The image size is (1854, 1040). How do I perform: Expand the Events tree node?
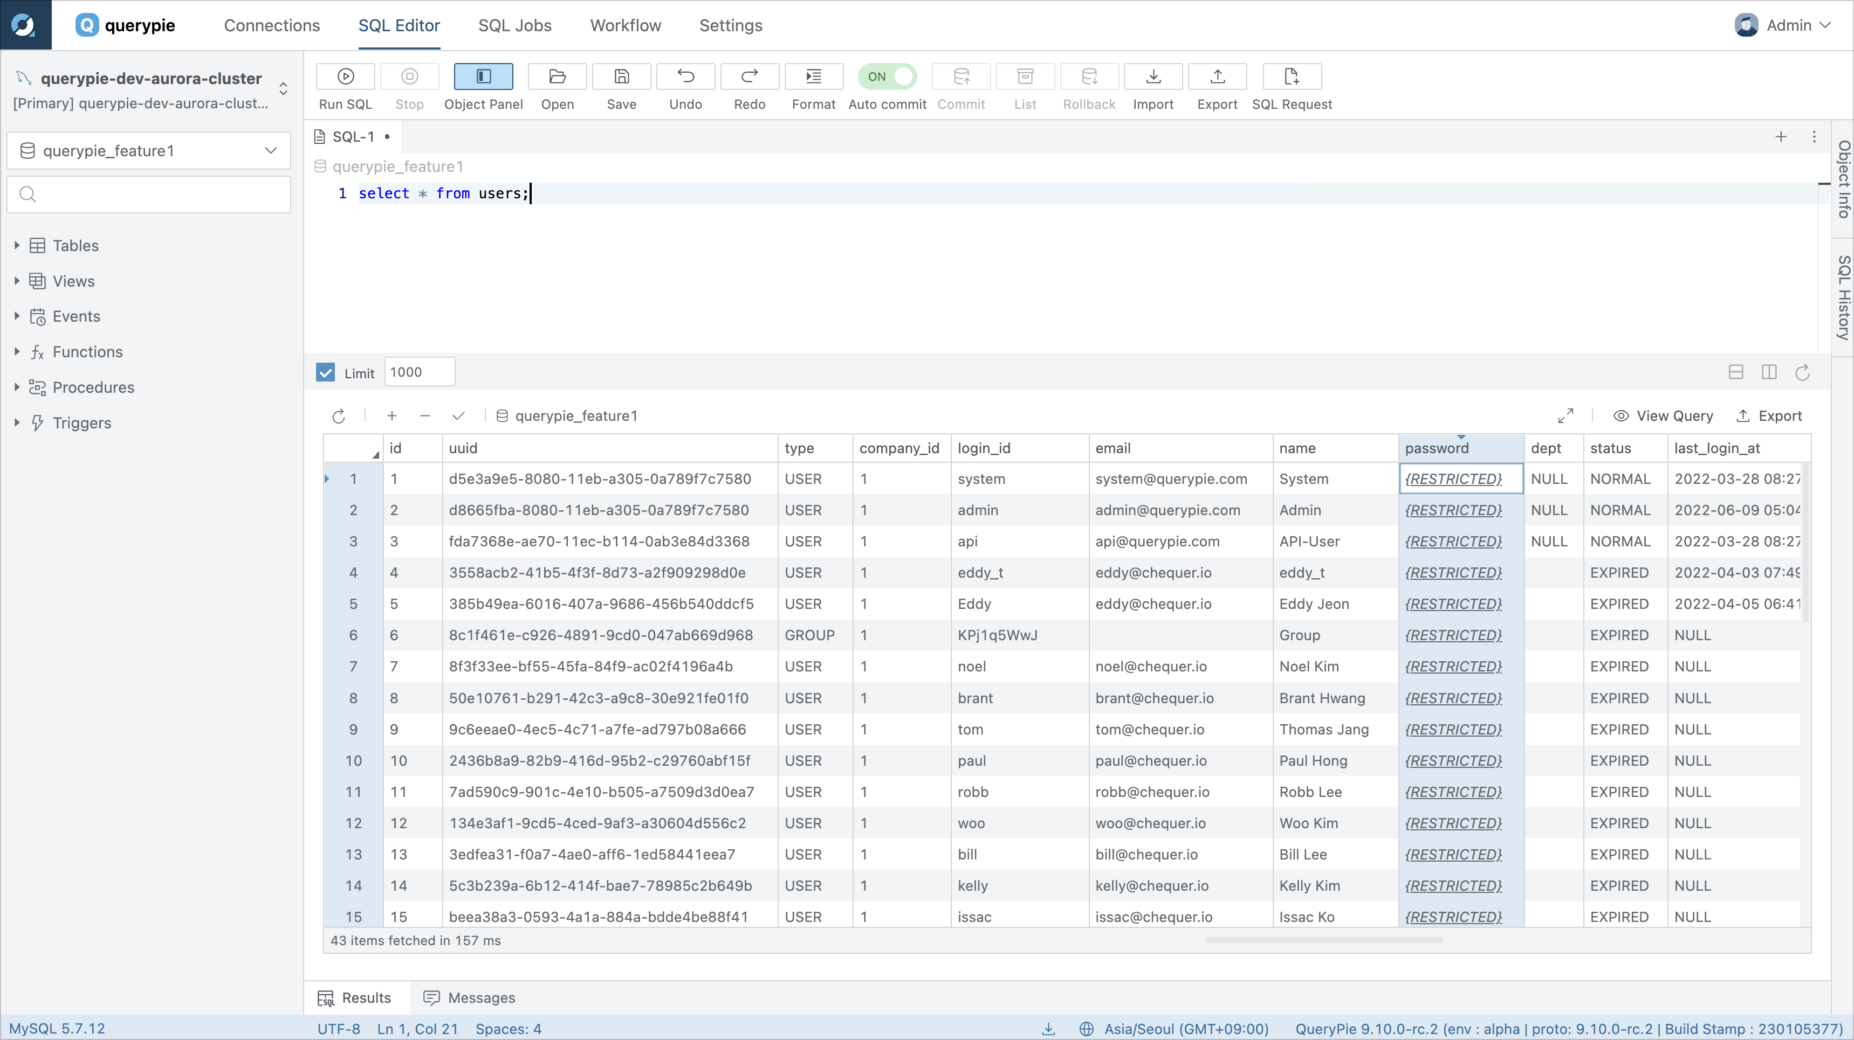17,316
